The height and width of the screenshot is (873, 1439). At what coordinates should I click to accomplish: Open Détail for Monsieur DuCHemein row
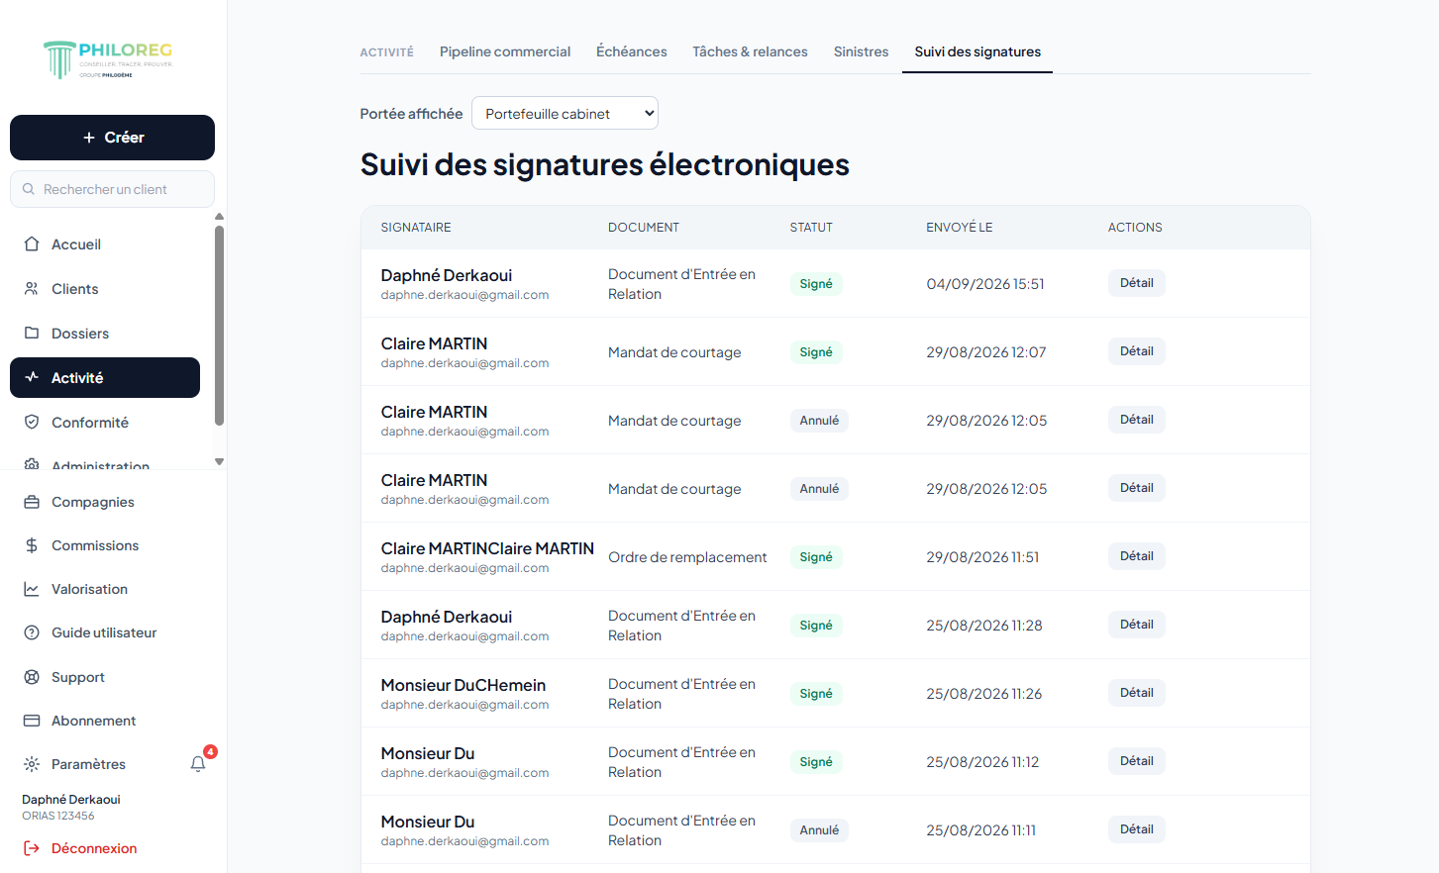[1136, 693]
